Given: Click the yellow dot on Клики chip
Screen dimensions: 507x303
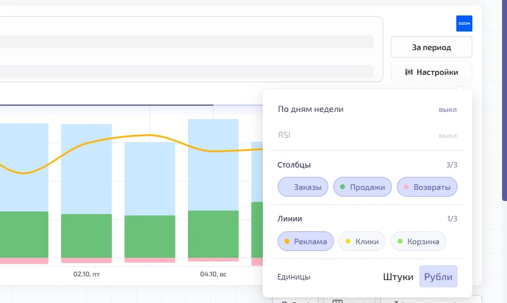Looking at the screenshot, I should click(348, 241).
